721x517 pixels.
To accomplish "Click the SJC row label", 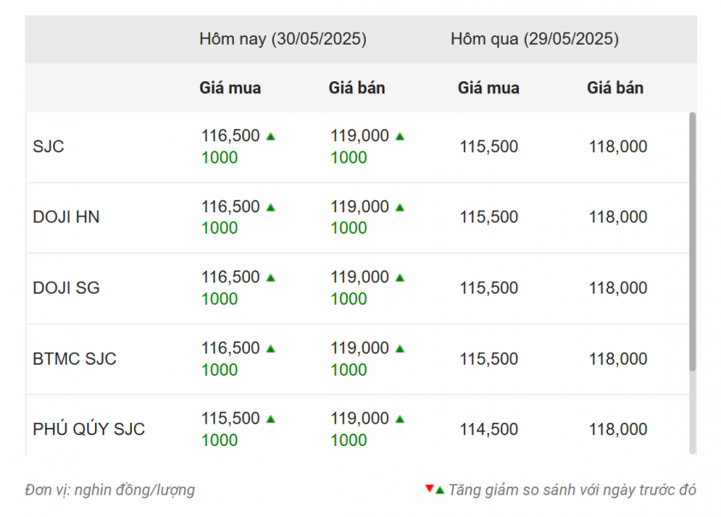I will [49, 146].
